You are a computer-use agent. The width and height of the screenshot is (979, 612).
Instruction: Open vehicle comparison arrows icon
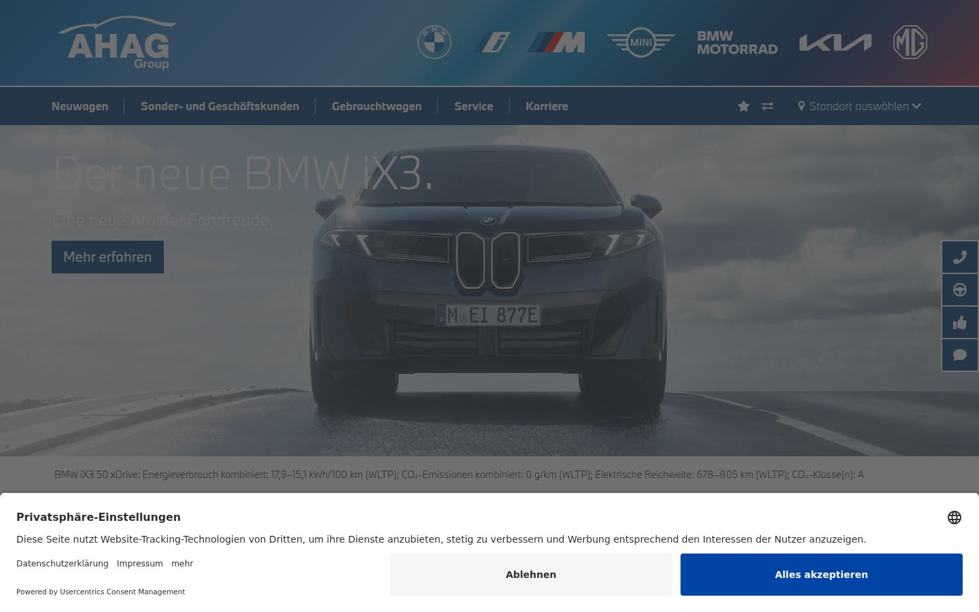[768, 106]
